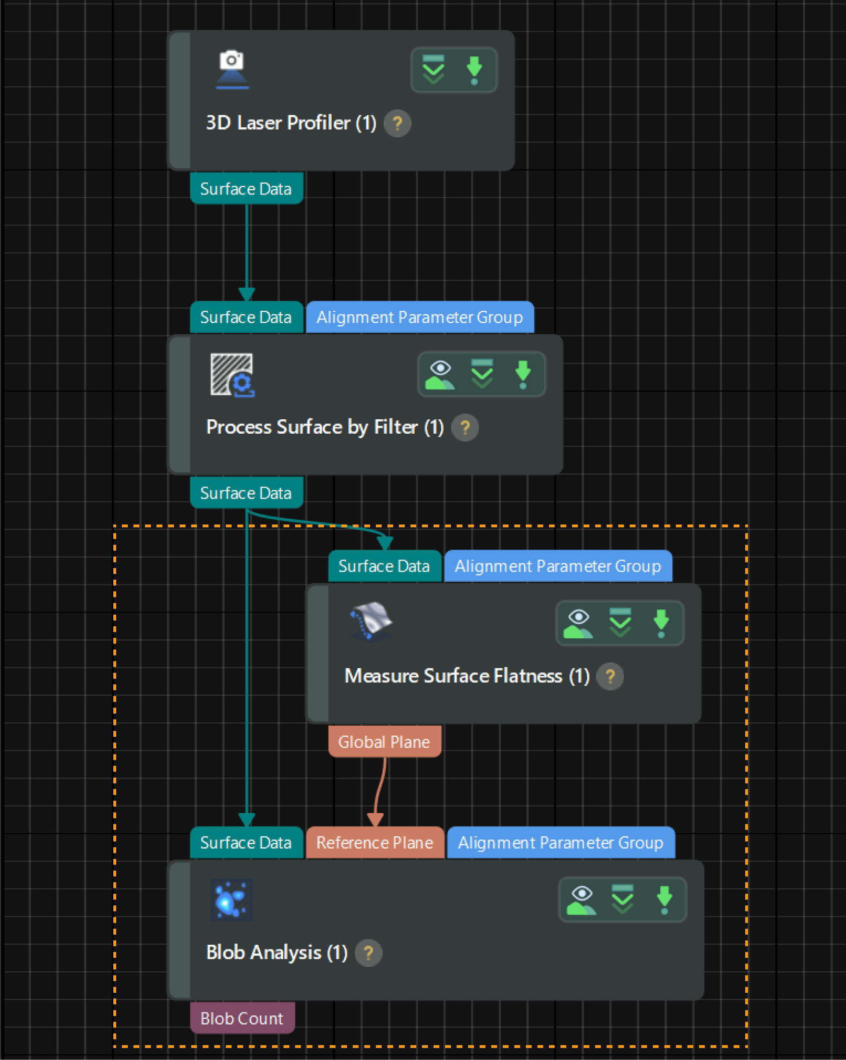Open help for Blob Analysis step

click(x=368, y=953)
